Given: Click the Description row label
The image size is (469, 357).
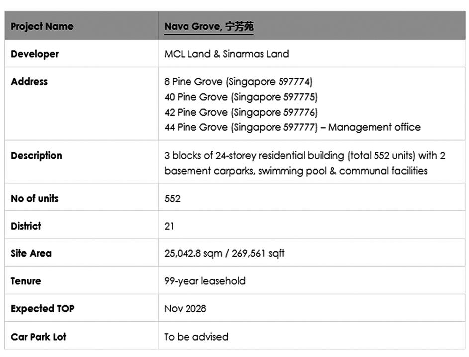Looking at the screenshot, I should [36, 155].
